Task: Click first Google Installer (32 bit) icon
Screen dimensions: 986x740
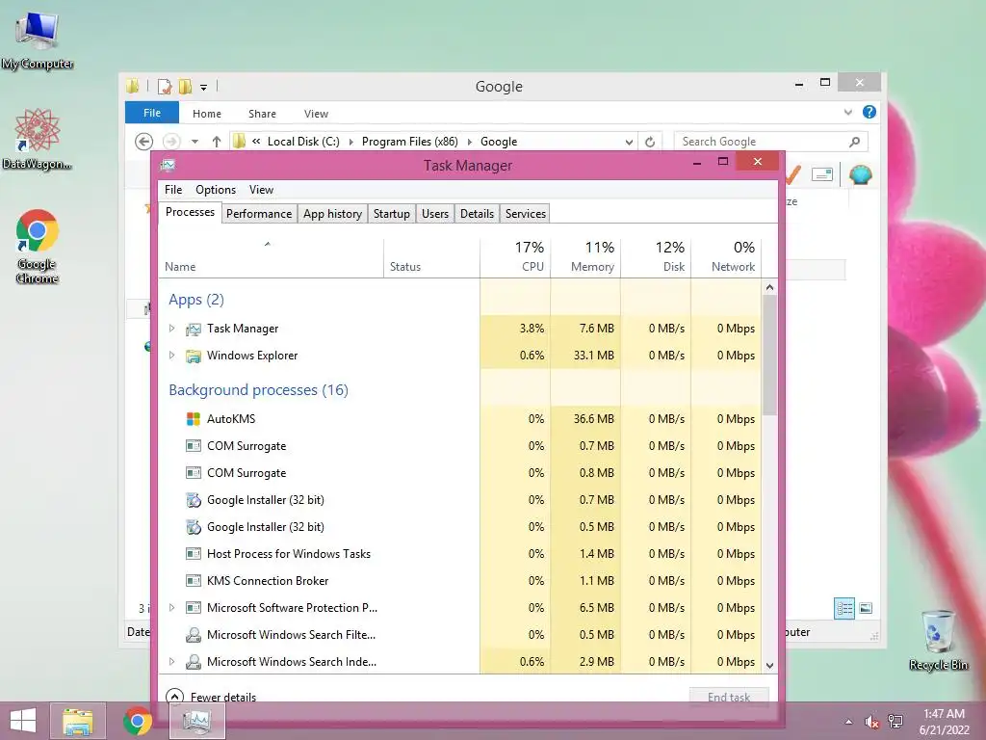Action: [x=193, y=500]
